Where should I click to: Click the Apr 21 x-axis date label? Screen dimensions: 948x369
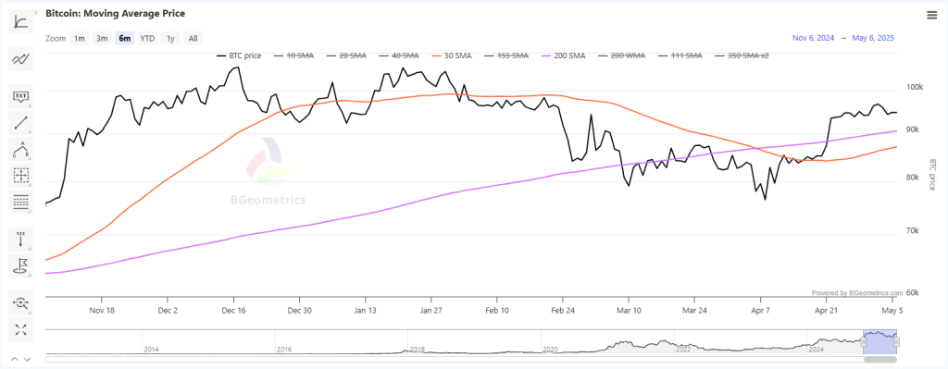[x=826, y=311]
